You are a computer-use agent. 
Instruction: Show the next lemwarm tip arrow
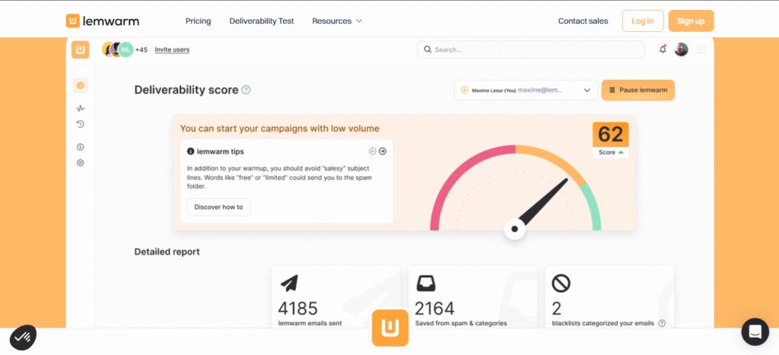point(383,151)
